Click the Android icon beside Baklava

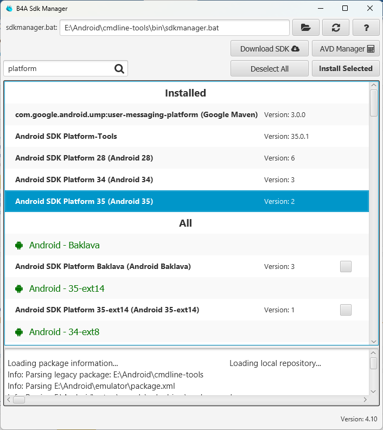(x=20, y=245)
